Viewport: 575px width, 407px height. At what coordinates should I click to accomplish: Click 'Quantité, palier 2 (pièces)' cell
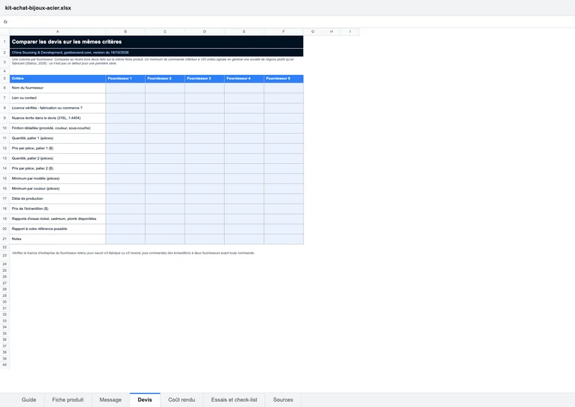[57, 158]
